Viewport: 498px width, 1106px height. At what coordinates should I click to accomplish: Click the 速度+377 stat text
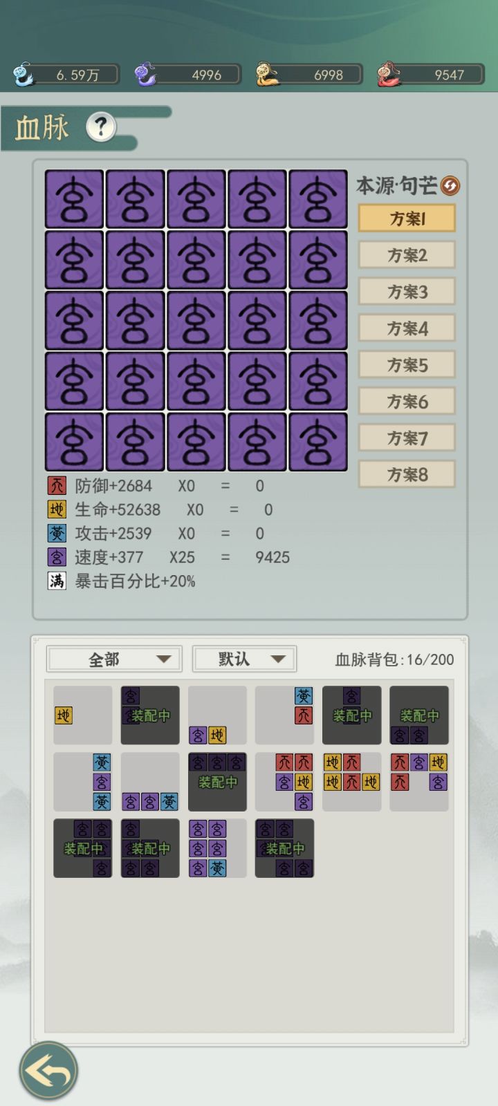click(x=109, y=557)
